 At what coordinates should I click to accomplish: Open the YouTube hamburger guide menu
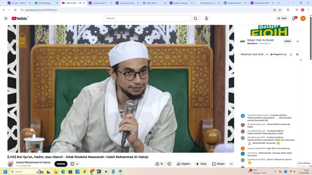coord(6,18)
